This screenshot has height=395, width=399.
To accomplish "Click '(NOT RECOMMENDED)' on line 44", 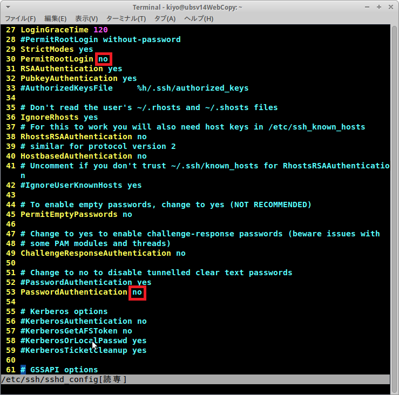I will [x=270, y=205].
